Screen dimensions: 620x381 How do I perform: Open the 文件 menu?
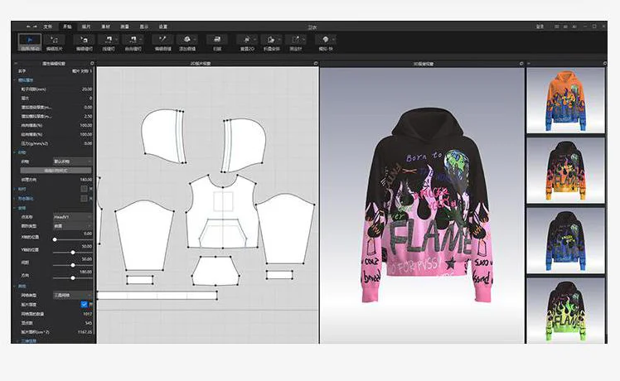pyautogui.click(x=49, y=27)
